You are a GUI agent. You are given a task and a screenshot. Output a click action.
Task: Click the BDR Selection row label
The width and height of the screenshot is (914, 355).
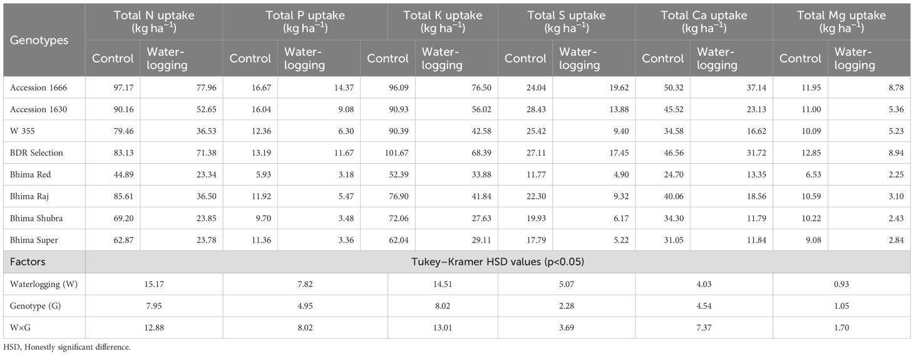[36, 153]
